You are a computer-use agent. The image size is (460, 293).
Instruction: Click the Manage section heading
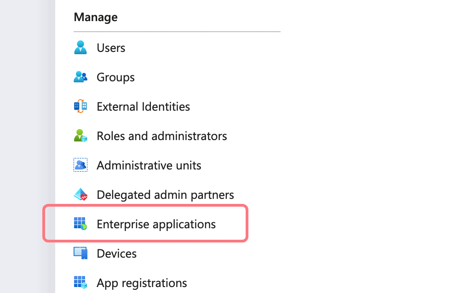coord(95,17)
